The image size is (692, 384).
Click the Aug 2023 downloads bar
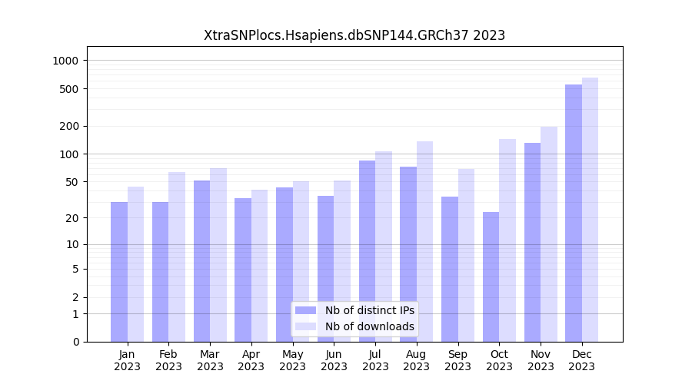pos(424,241)
